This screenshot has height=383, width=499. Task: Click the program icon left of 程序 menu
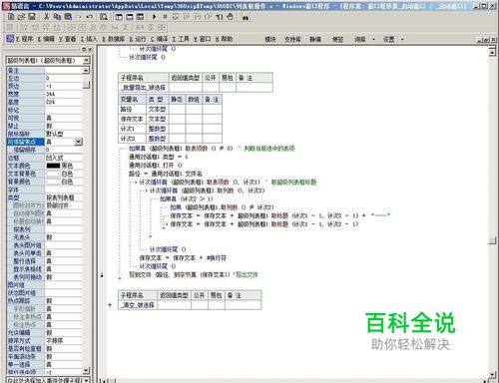[x=10, y=39]
